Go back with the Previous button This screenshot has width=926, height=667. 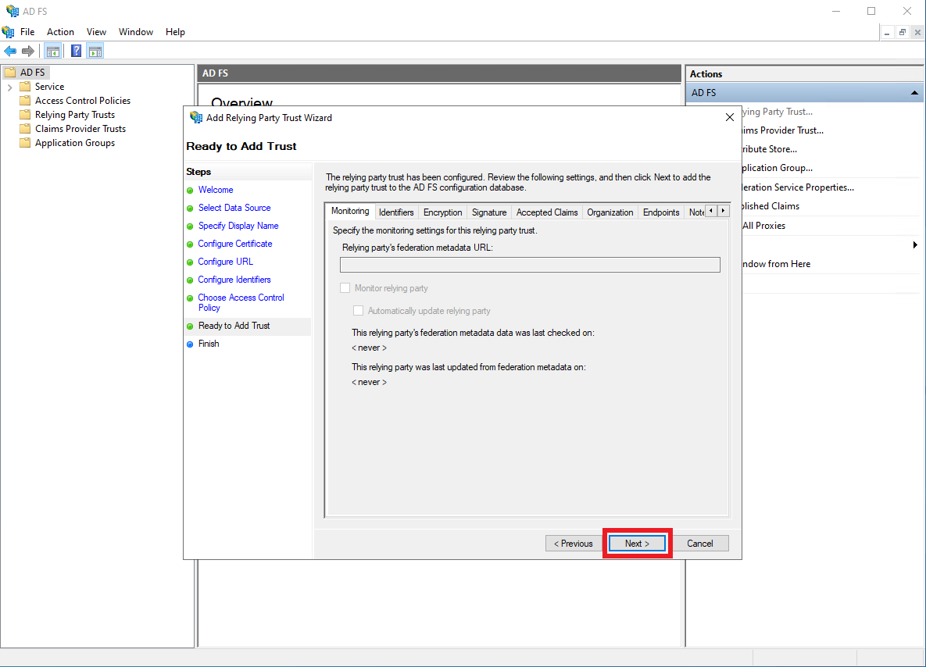[x=574, y=544]
